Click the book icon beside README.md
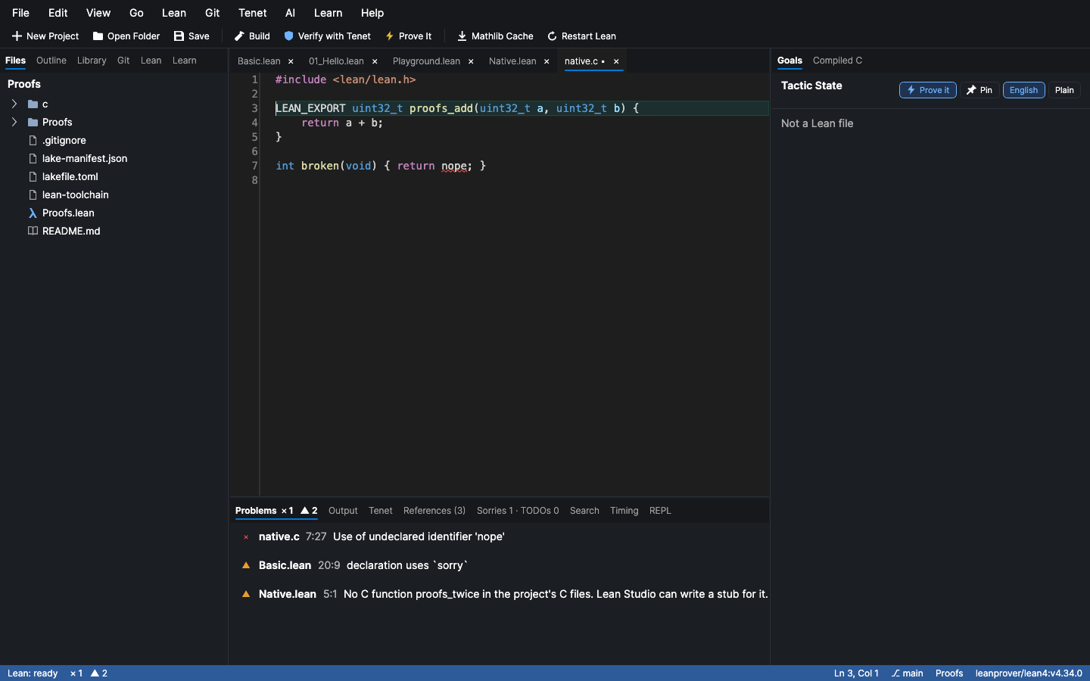Viewport: 1090px width, 681px height. 33,232
